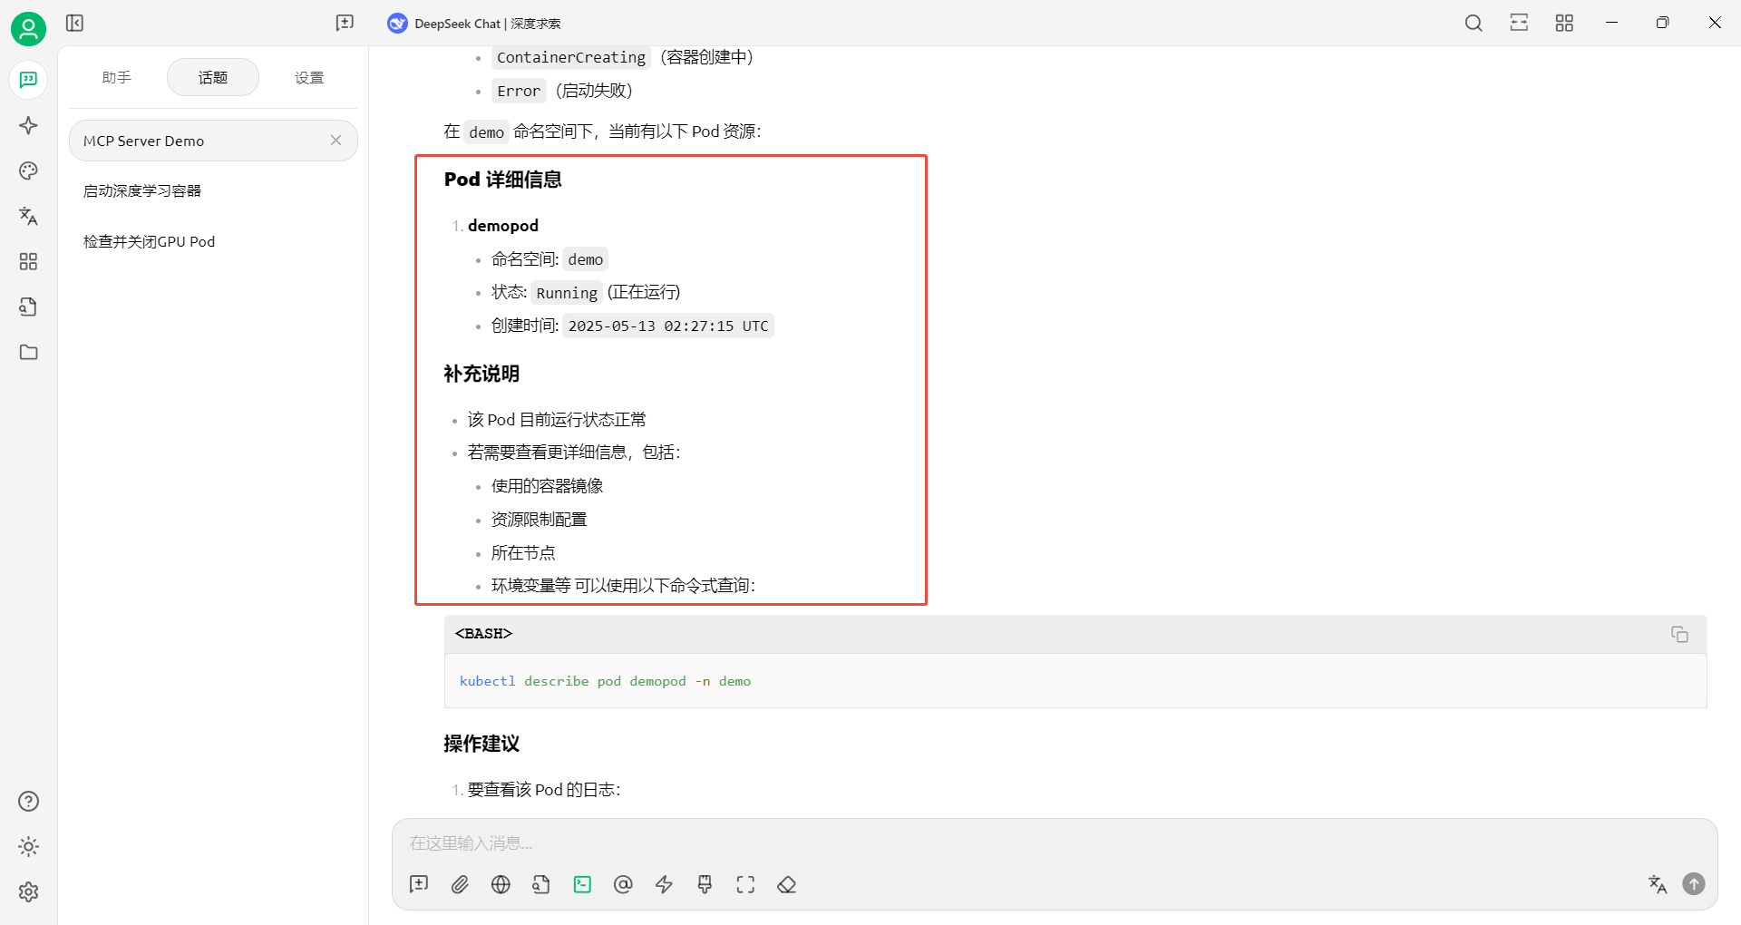Open the Mini Apps grid in sidebar
The height and width of the screenshot is (925, 1741).
[28, 261]
